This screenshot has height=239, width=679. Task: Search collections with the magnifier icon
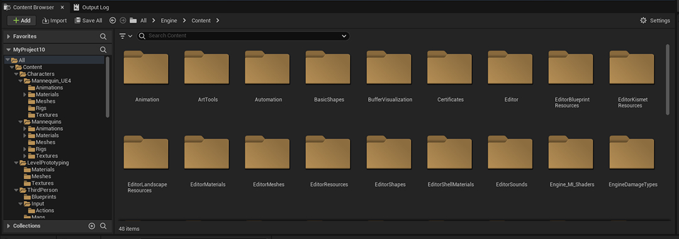tap(103, 226)
